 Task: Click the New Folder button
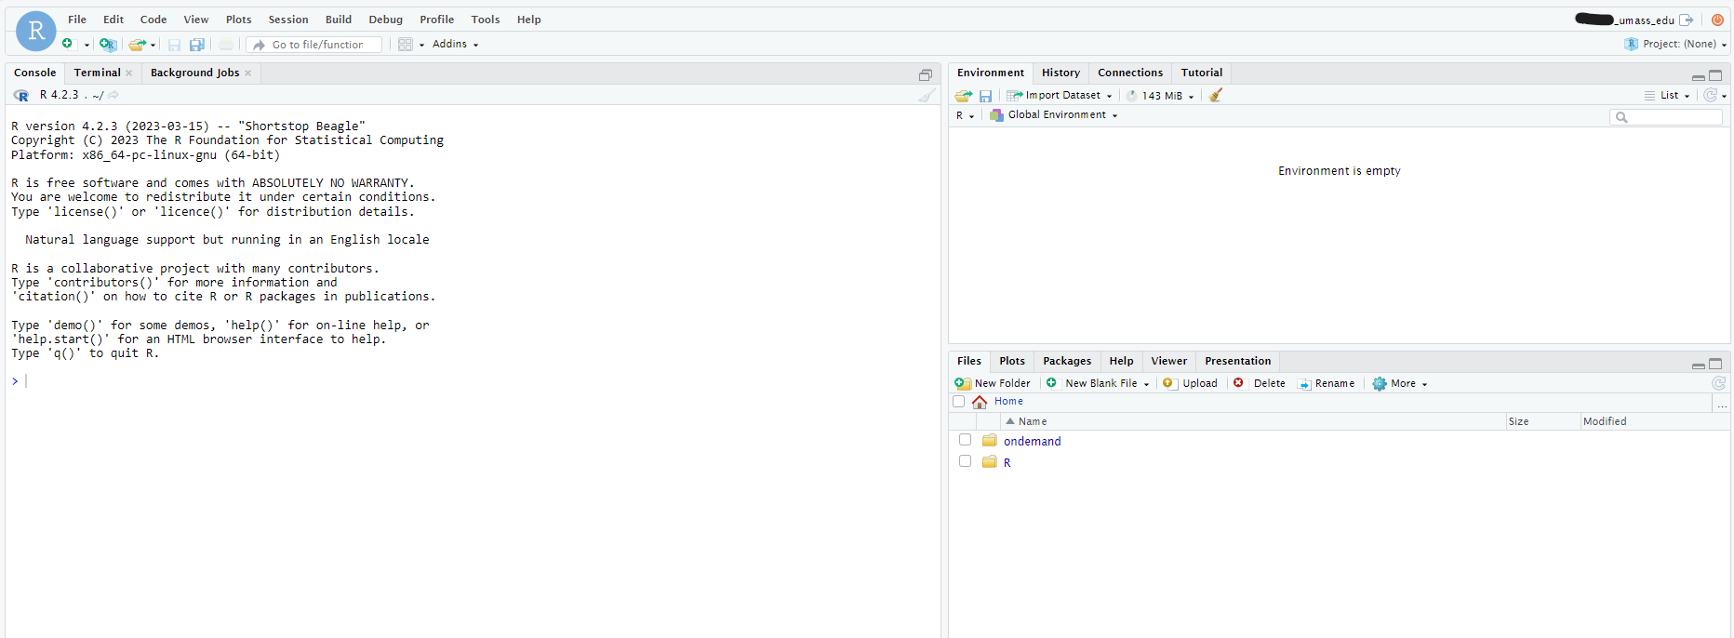click(x=993, y=383)
